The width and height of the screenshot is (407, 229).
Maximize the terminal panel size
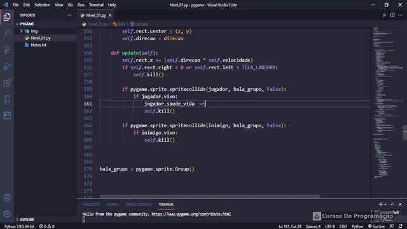(x=392, y=204)
